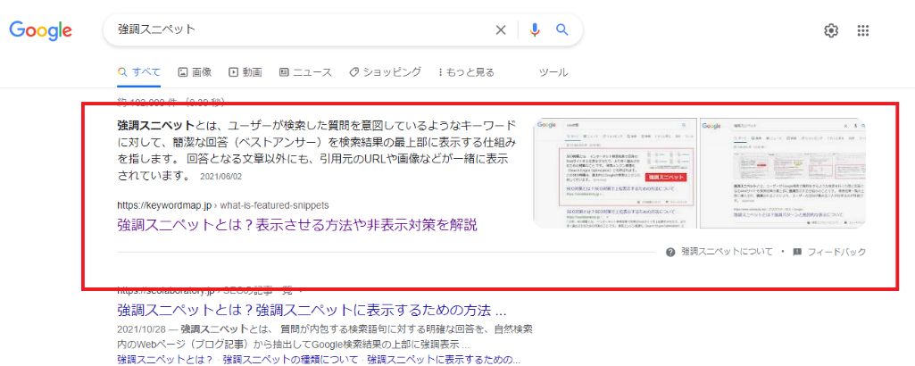Viewport: 915px width, 366px height.
Task: Open result 強調スニペットに表示するための方法
Action: click(x=312, y=309)
